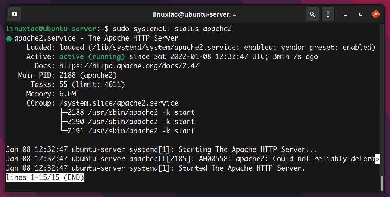This screenshot has height=197, width=390.
Task: Click the 2190 process tree entry
Action: (131, 122)
